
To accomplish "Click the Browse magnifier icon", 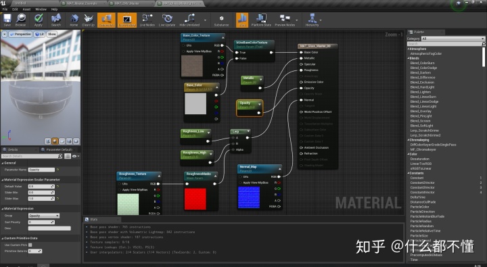I will [x=21, y=20].
